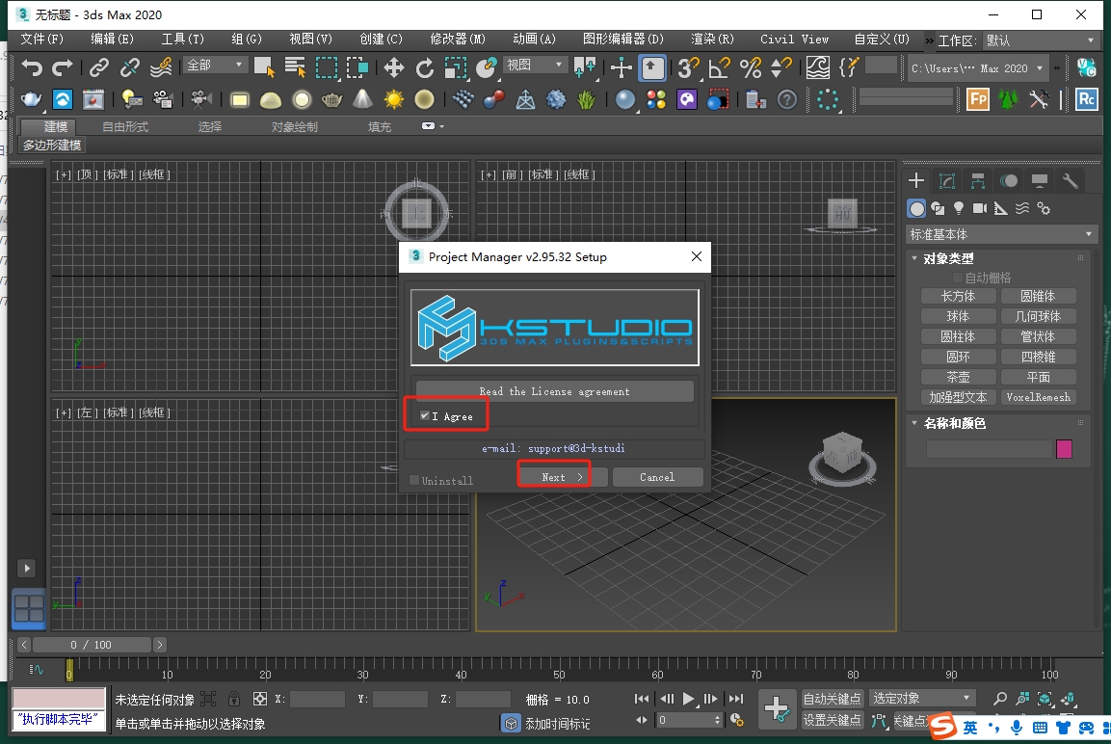Click Next in the setup dialog

562,477
